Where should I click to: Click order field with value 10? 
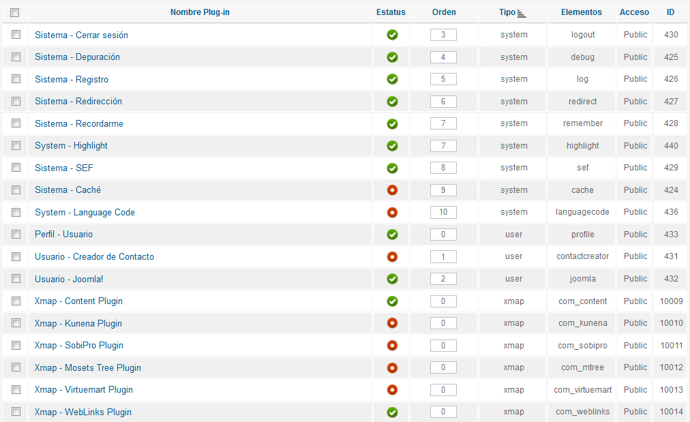pos(443,212)
